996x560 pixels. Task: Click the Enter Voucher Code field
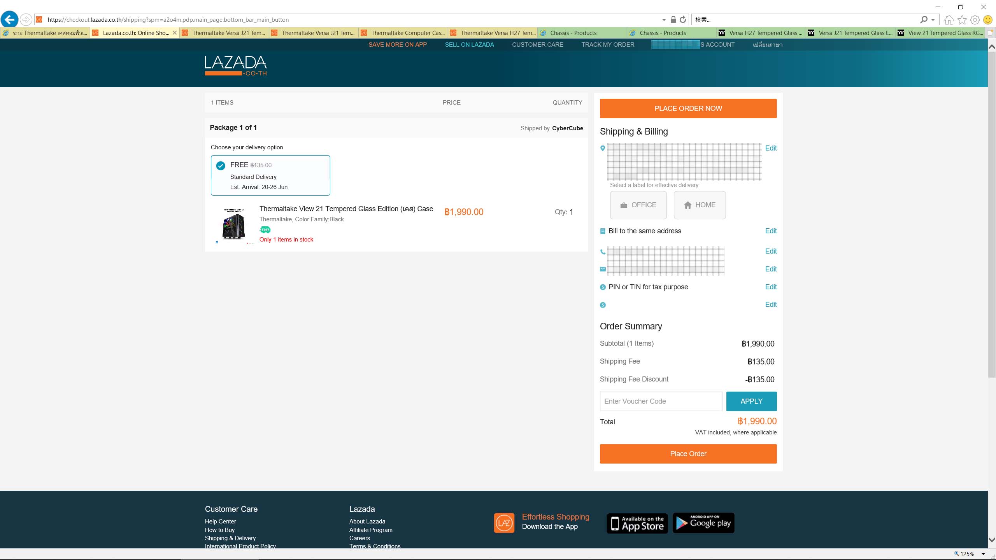coord(661,401)
